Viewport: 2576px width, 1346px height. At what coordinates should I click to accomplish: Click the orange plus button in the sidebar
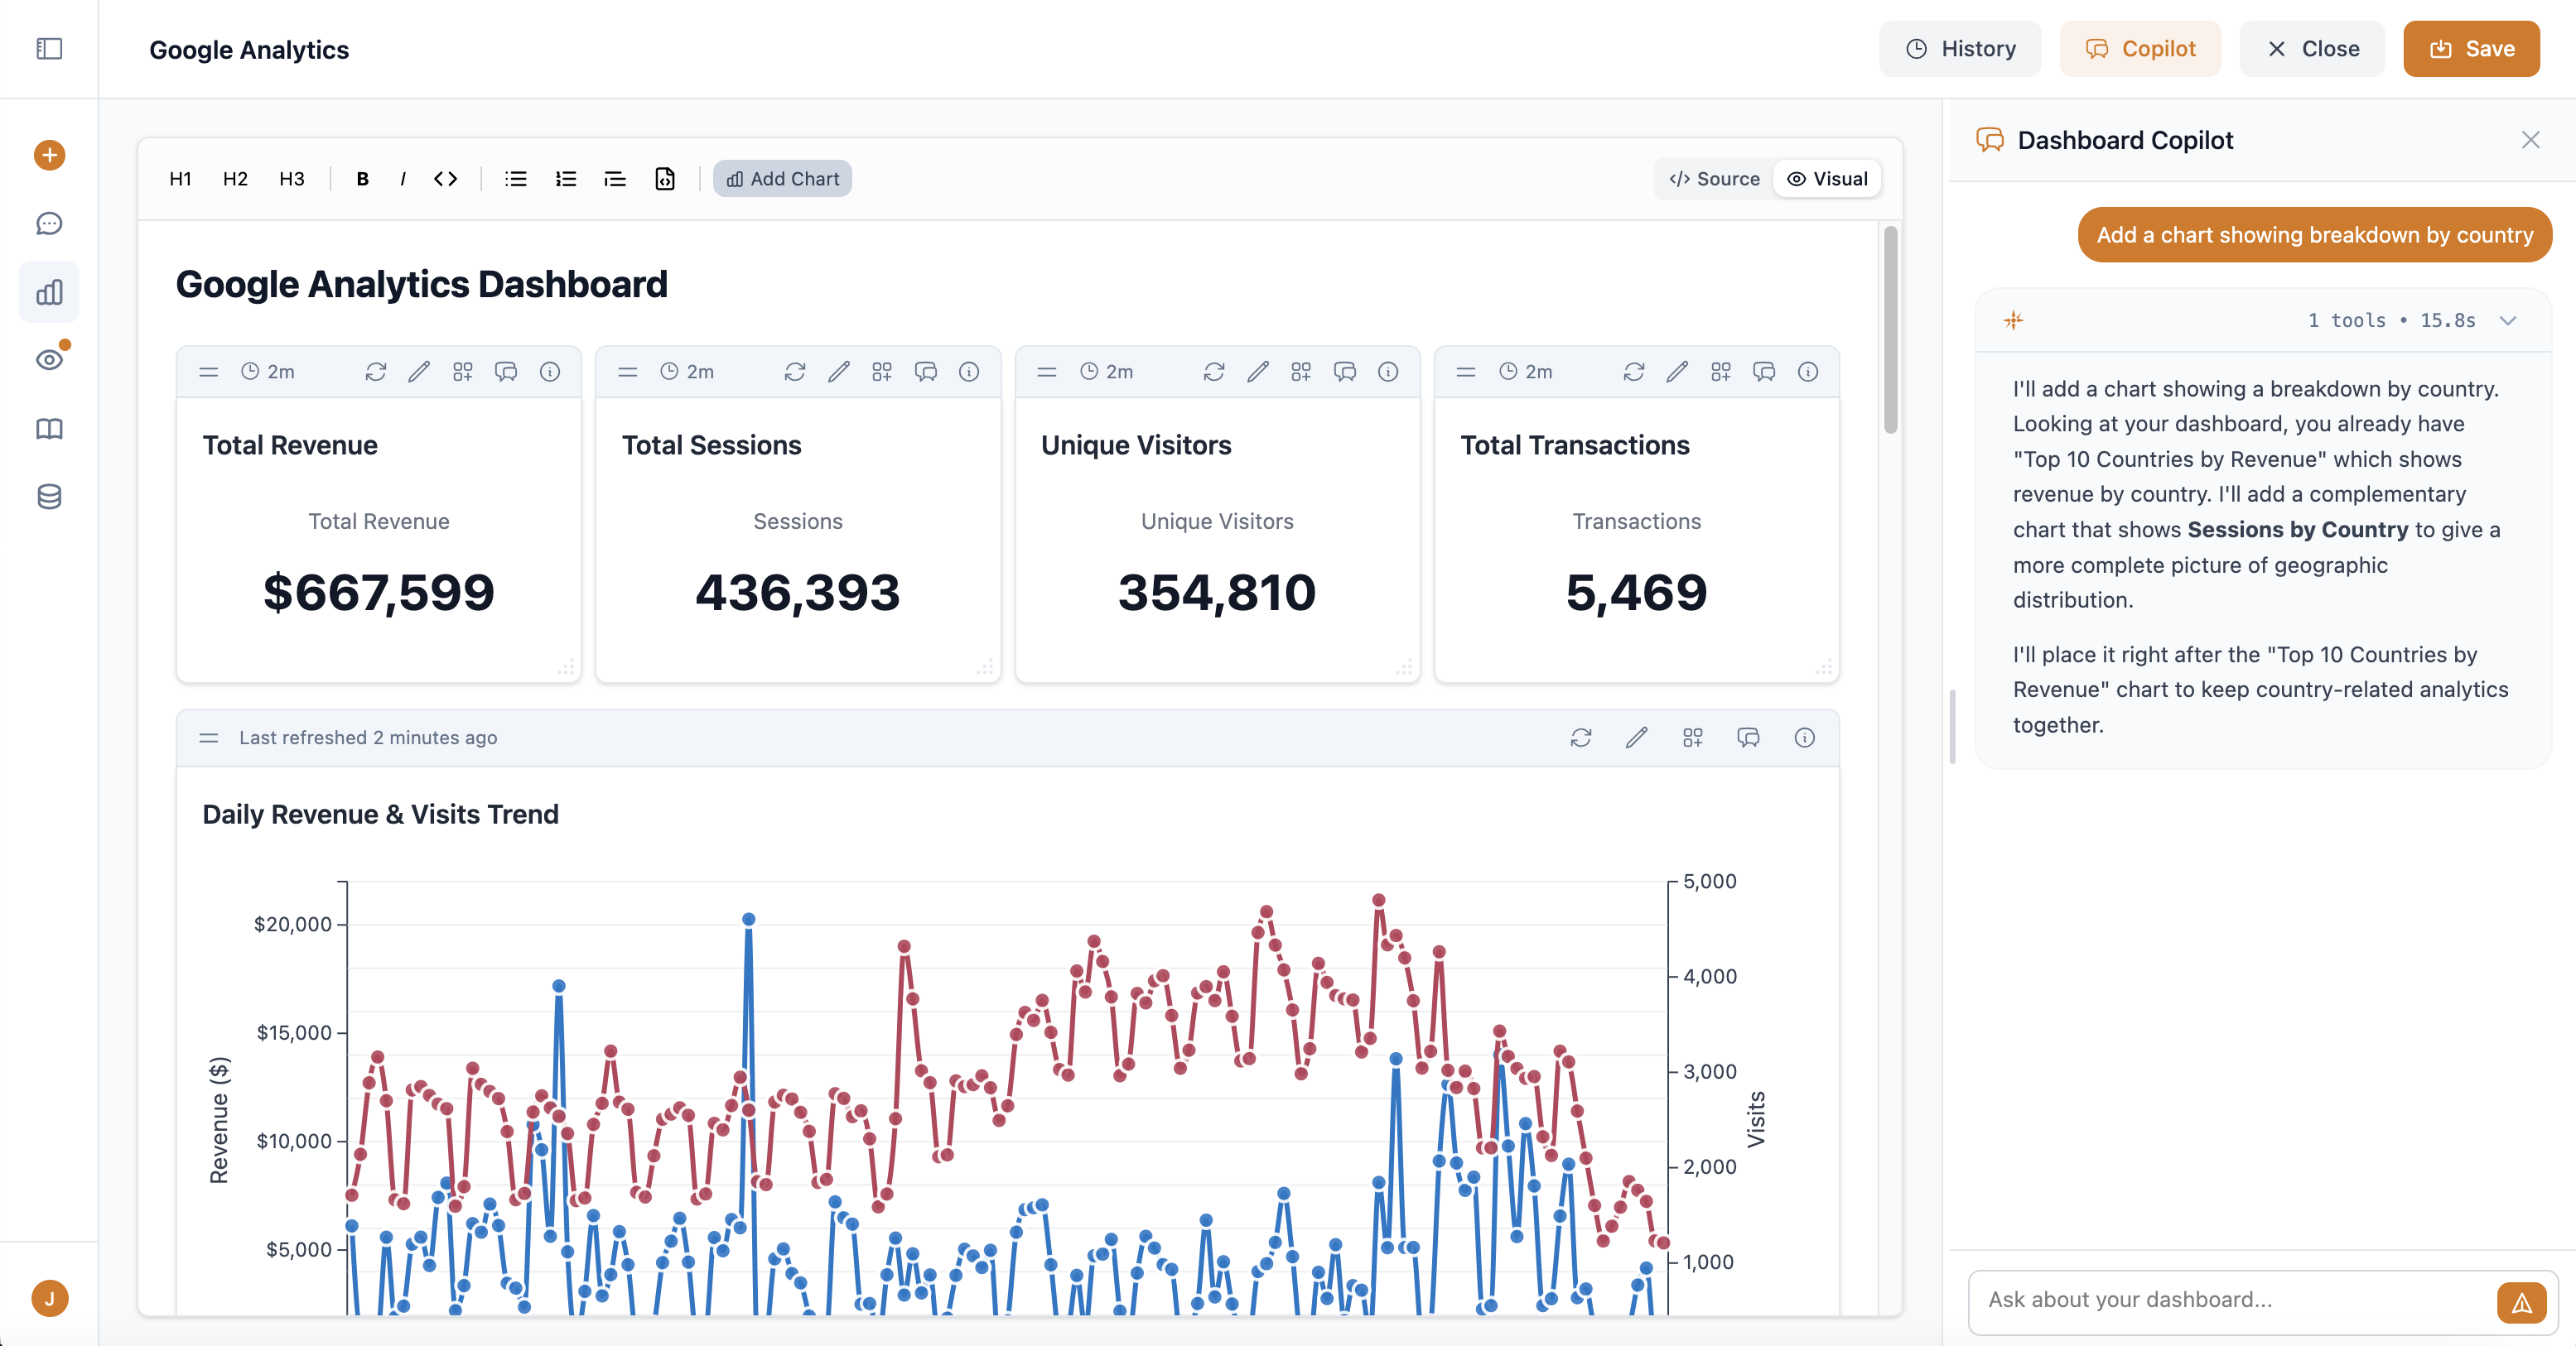point(49,155)
